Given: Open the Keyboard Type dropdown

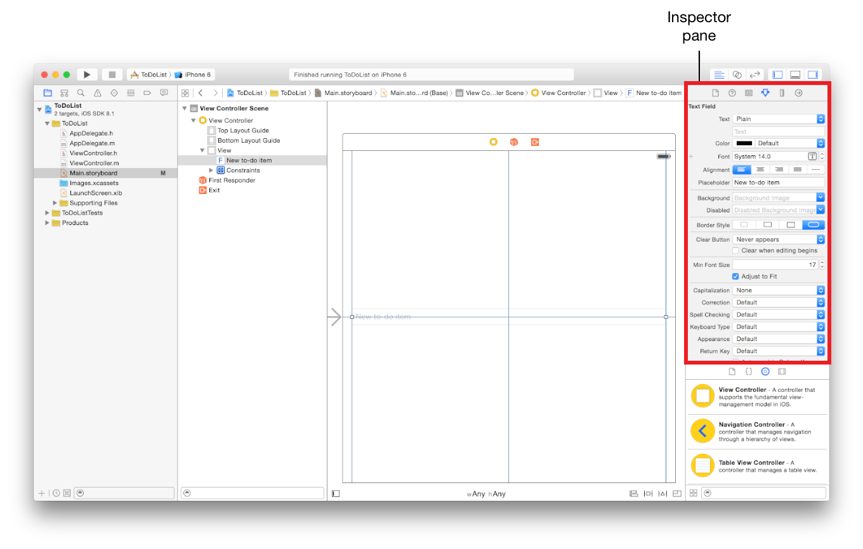Looking at the screenshot, I should coord(779,327).
